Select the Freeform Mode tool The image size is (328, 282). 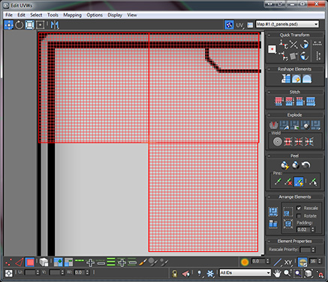click(x=40, y=25)
